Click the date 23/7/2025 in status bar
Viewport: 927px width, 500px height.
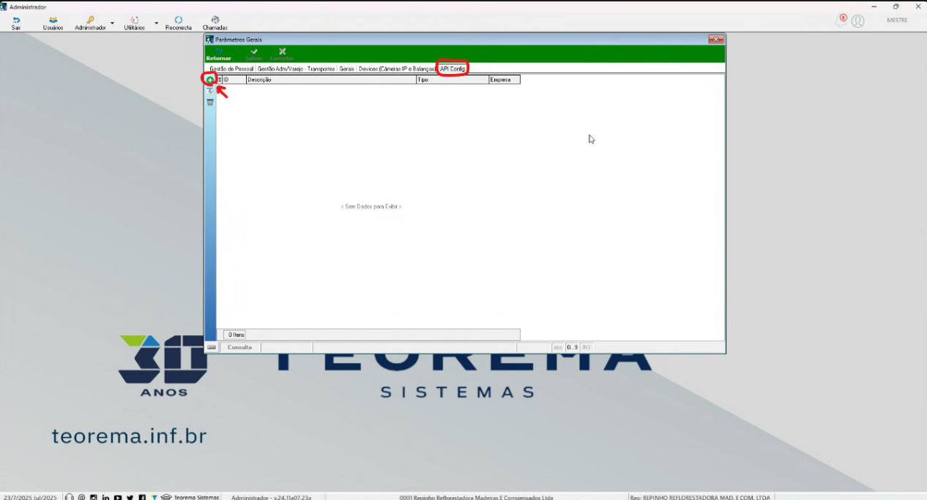click(x=30, y=497)
